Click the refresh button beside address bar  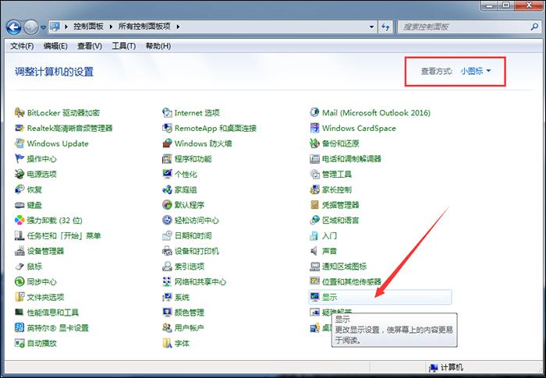click(x=385, y=26)
